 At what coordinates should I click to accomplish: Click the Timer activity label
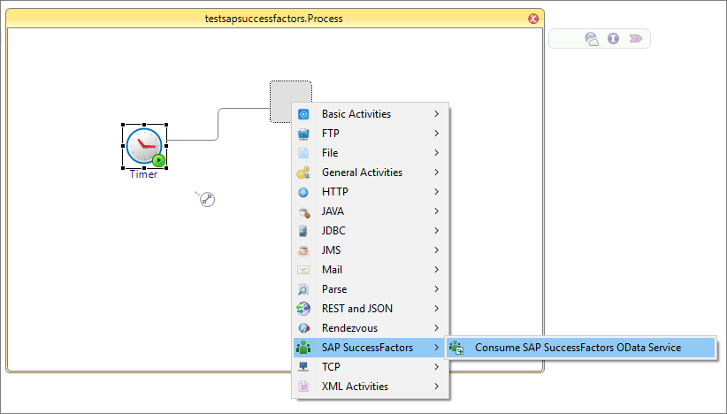click(x=144, y=174)
